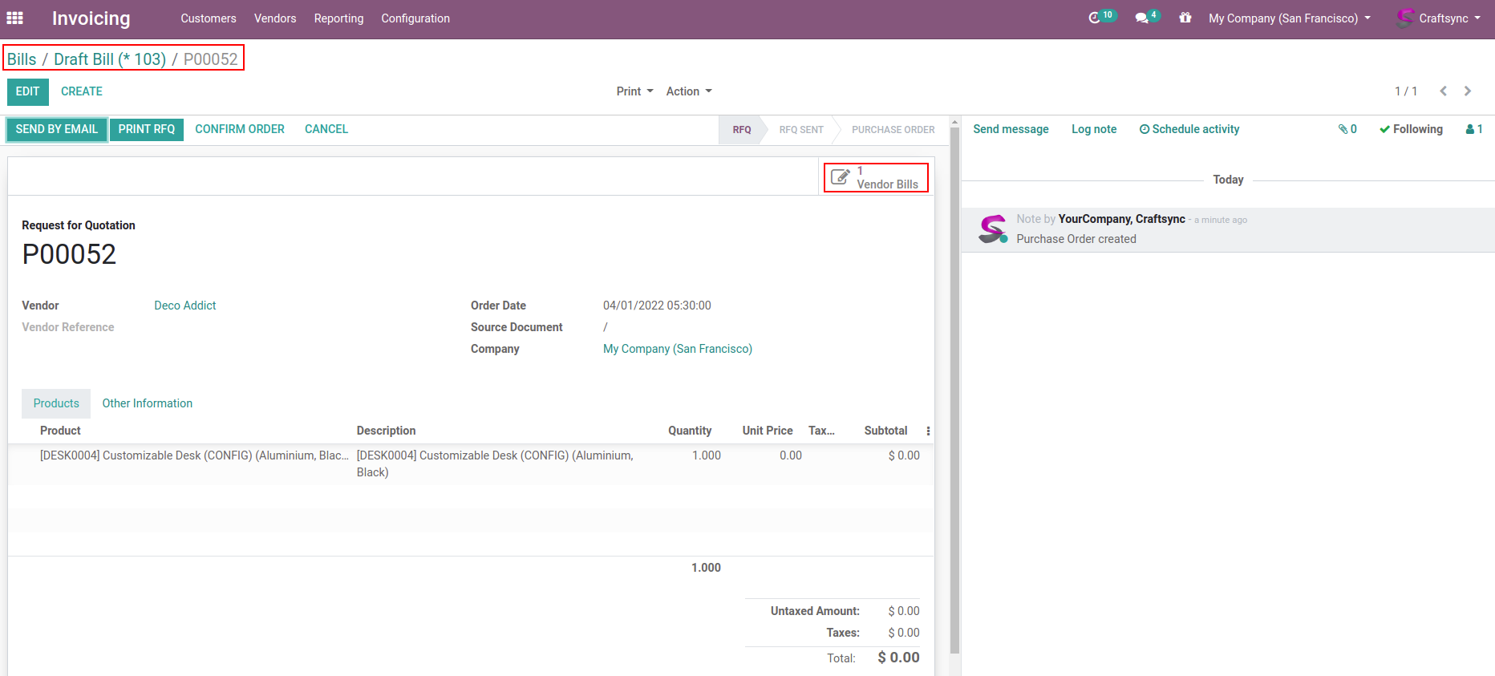Show followers list person icon

(x=1474, y=129)
